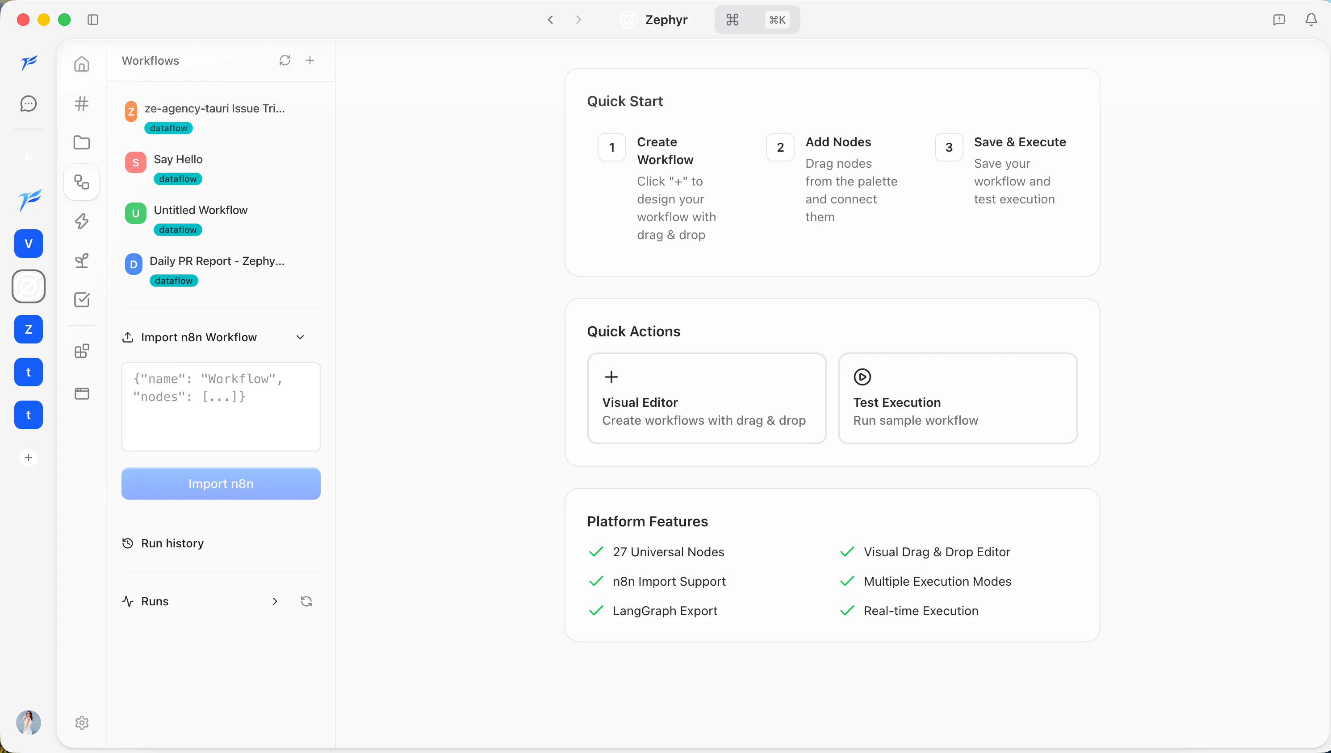Open the Files folder icon

coord(82,142)
